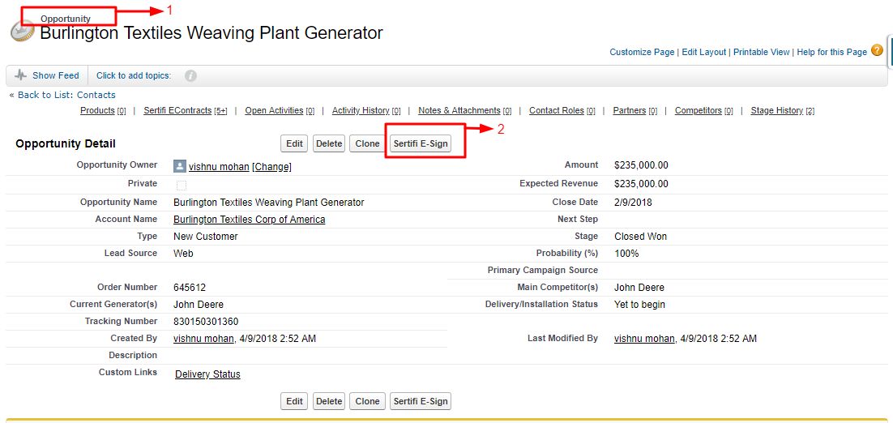Jump to Stage History related list
Image resolution: width=893 pixels, height=423 pixels.
(777, 110)
